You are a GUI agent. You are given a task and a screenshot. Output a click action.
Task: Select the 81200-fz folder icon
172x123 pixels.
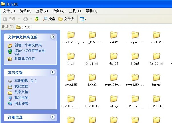click(92, 99)
